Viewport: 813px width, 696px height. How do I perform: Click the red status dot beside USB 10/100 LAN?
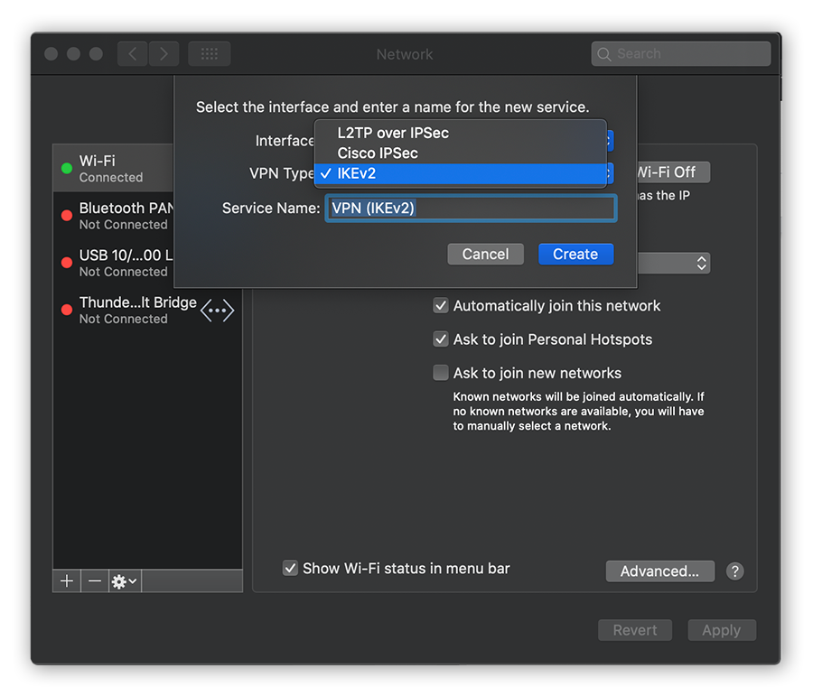click(x=67, y=263)
